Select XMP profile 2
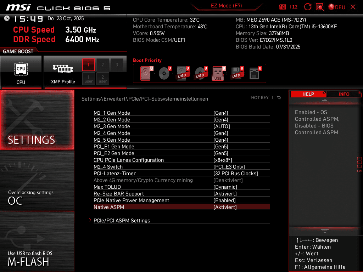363x272 pixels. click(102, 65)
